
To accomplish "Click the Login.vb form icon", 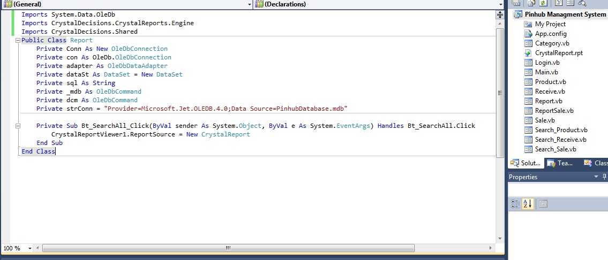I will [528, 63].
